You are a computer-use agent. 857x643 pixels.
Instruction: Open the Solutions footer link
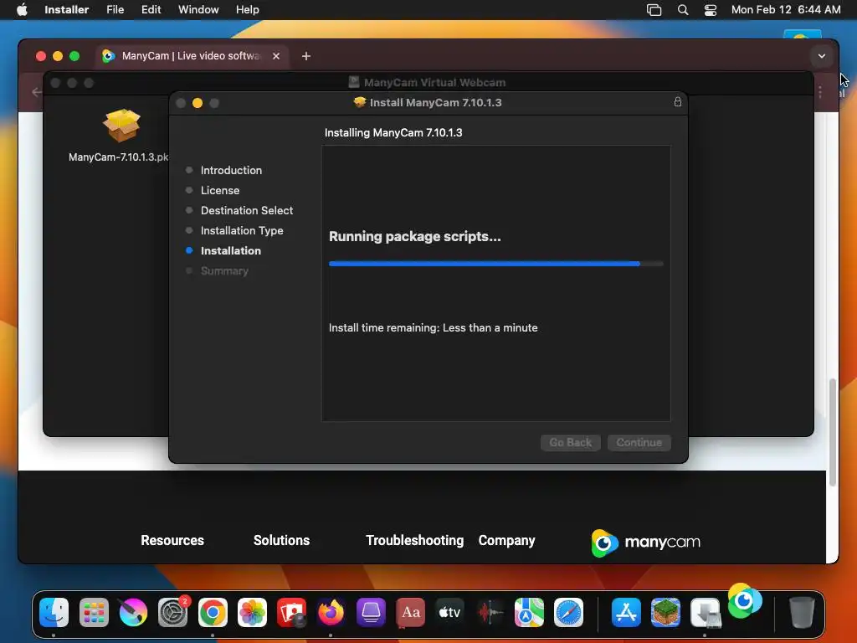pyautogui.click(x=281, y=540)
